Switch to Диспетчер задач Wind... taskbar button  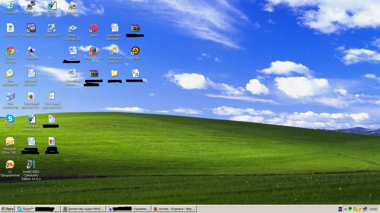[x=83, y=209]
